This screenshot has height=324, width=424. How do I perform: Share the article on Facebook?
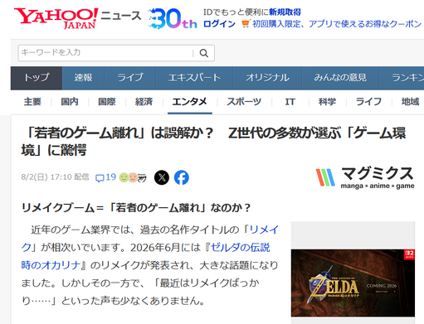tap(182, 177)
